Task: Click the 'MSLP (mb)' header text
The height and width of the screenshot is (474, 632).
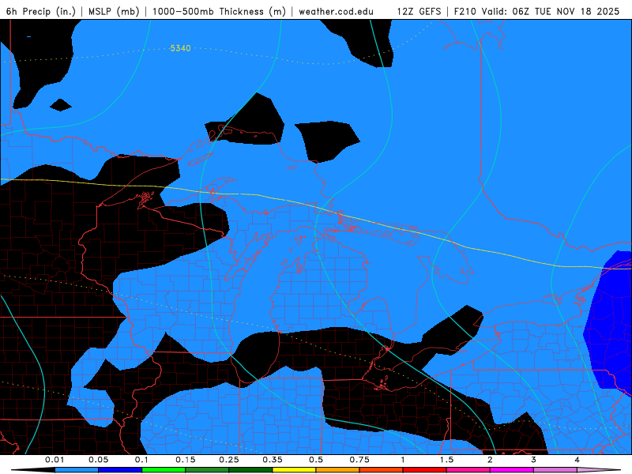Action: tap(114, 11)
